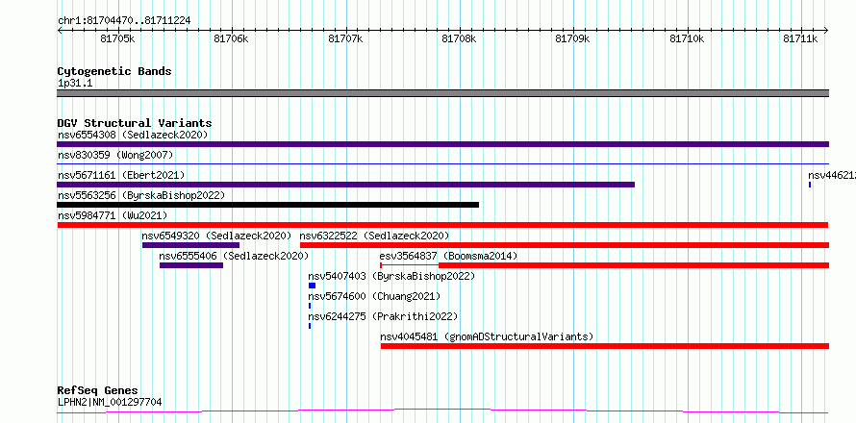Click the nsv5563256 (ByrskaBishop2022) label
Image resolution: width=856 pixels, height=423 pixels.
[141, 195]
